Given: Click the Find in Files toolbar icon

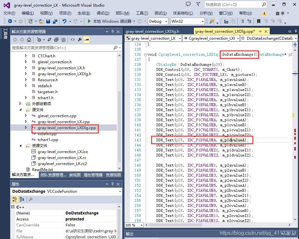Looking at the screenshot, I should coord(212,21).
